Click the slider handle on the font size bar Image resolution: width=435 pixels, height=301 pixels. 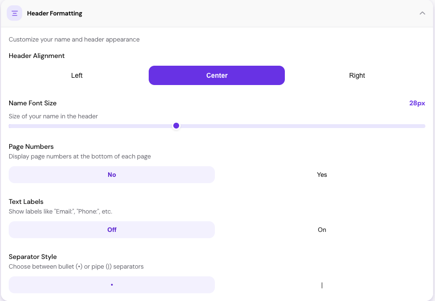pos(176,126)
